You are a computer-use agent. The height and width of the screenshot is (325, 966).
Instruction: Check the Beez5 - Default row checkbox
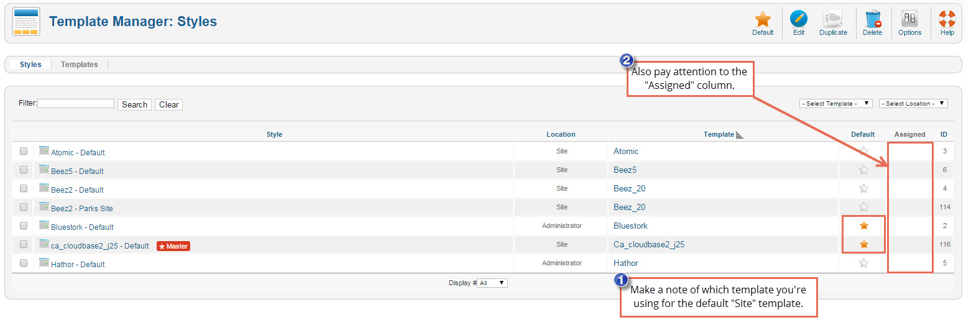click(24, 170)
